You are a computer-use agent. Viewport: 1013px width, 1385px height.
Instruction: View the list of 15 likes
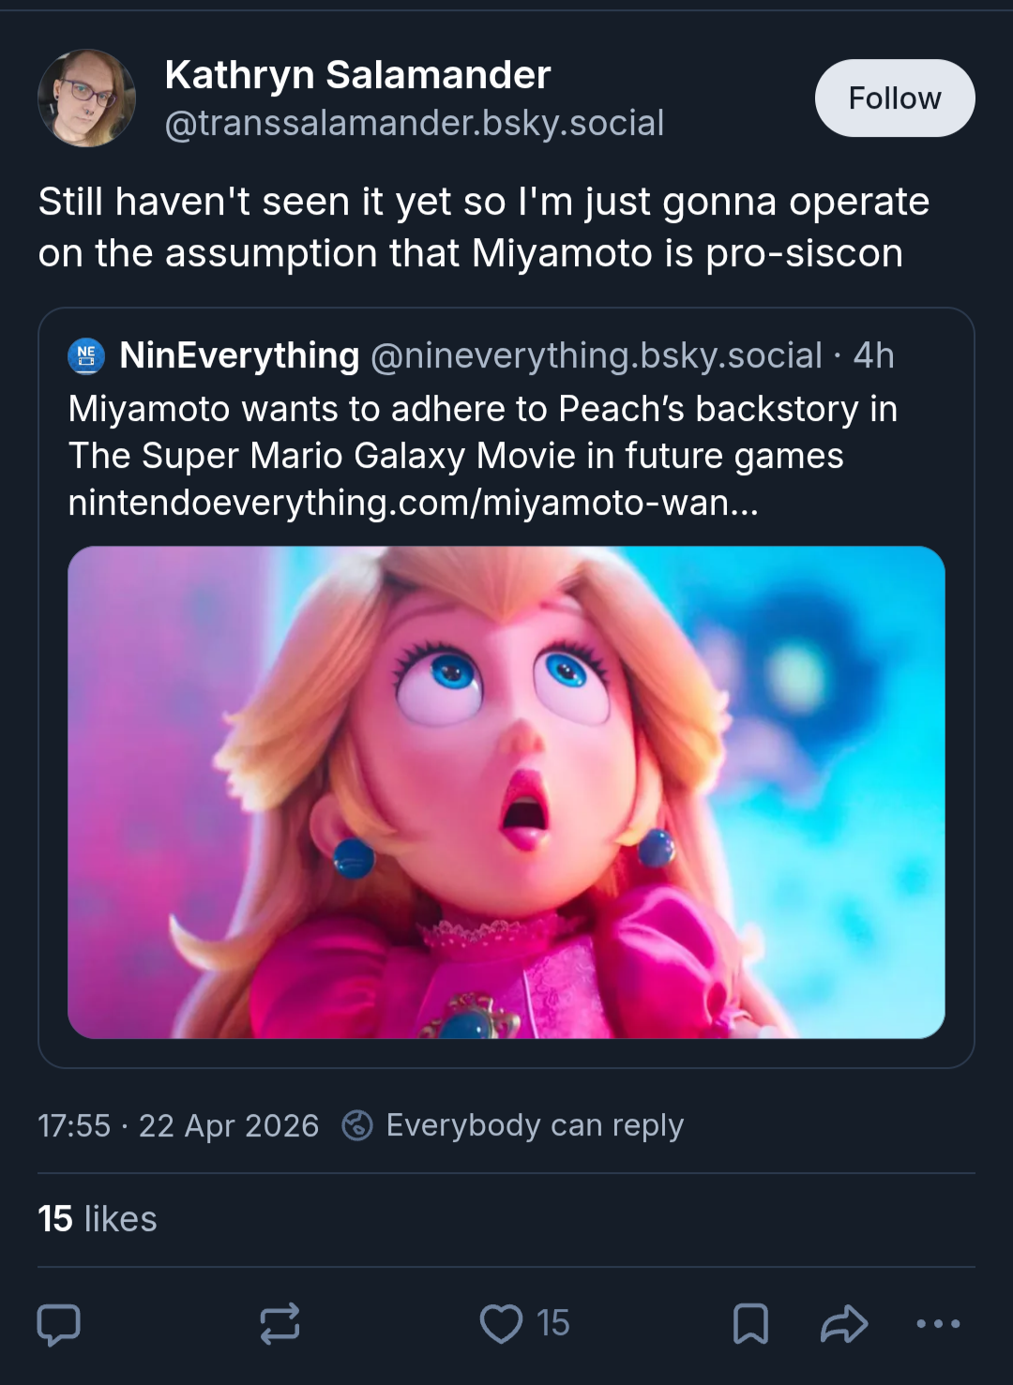98,1219
